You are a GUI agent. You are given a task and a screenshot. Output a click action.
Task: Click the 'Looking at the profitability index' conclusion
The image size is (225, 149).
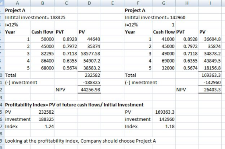(80, 141)
